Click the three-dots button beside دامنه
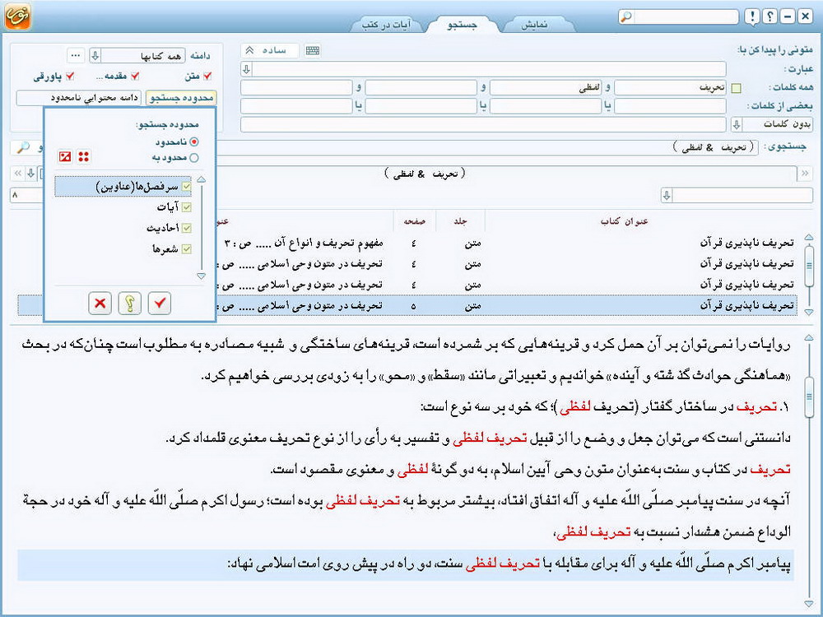 click(x=76, y=55)
